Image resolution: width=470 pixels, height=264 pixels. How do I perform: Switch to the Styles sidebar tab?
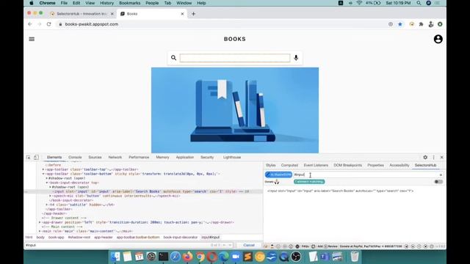(x=271, y=165)
